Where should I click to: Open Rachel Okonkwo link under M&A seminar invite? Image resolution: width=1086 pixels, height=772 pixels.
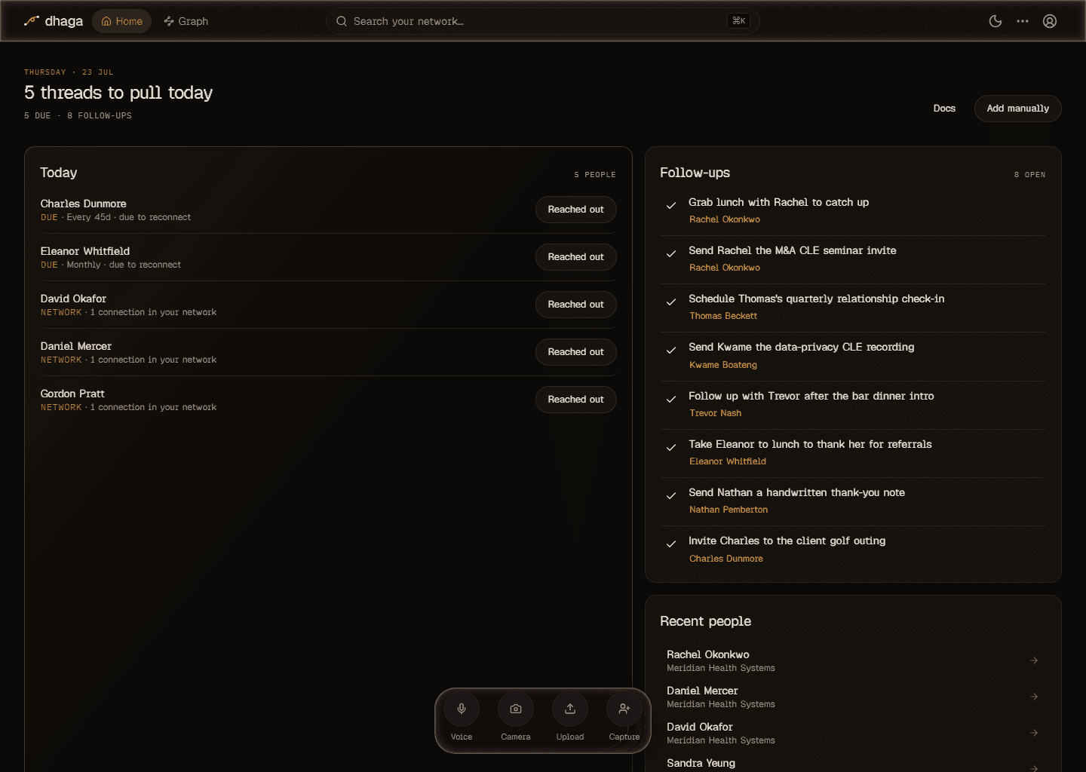point(725,268)
